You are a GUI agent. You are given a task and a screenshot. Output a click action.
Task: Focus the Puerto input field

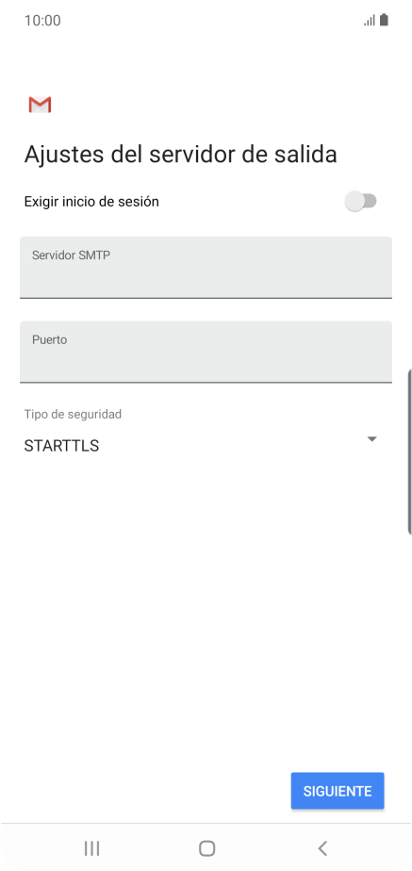coord(206,352)
